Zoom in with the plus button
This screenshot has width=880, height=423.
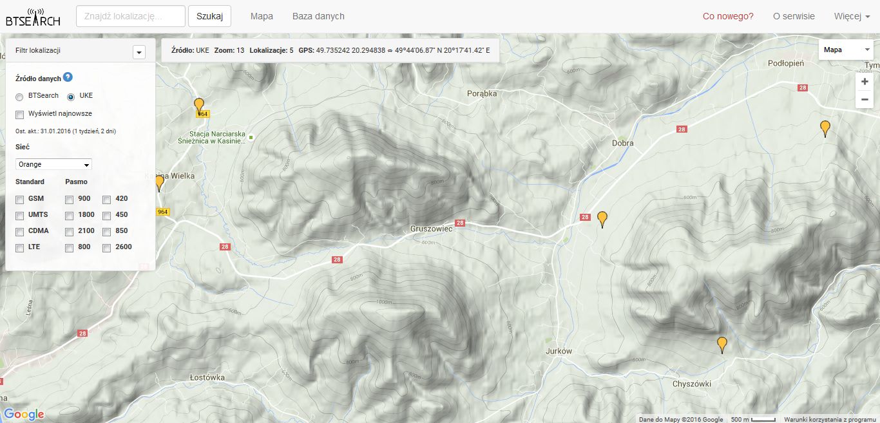click(x=865, y=82)
